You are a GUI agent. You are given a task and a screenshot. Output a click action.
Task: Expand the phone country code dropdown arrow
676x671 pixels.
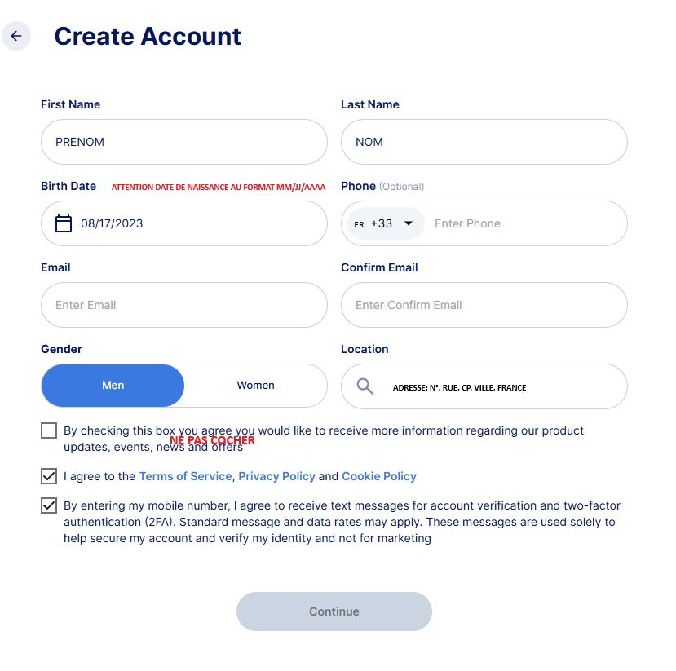pos(409,223)
